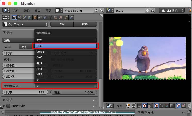
Task: Switch to Sequencer and Preview view type
Action: click(150, 106)
